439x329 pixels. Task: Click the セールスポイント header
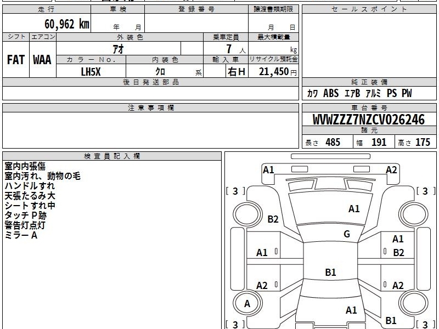(x=369, y=9)
